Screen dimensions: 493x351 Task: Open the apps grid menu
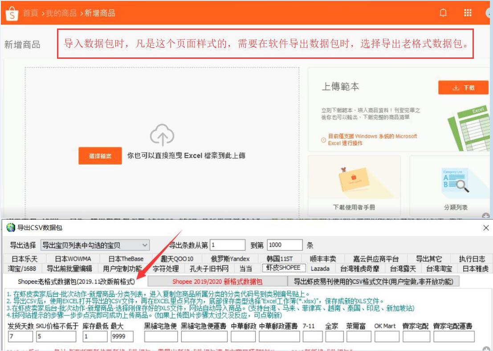point(468,12)
